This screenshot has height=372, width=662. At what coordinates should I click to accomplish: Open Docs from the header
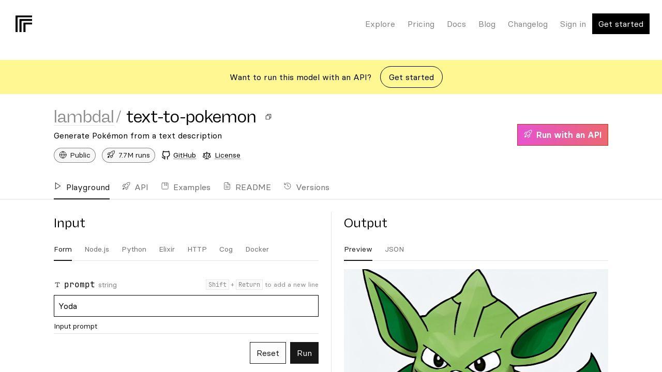pos(456,24)
